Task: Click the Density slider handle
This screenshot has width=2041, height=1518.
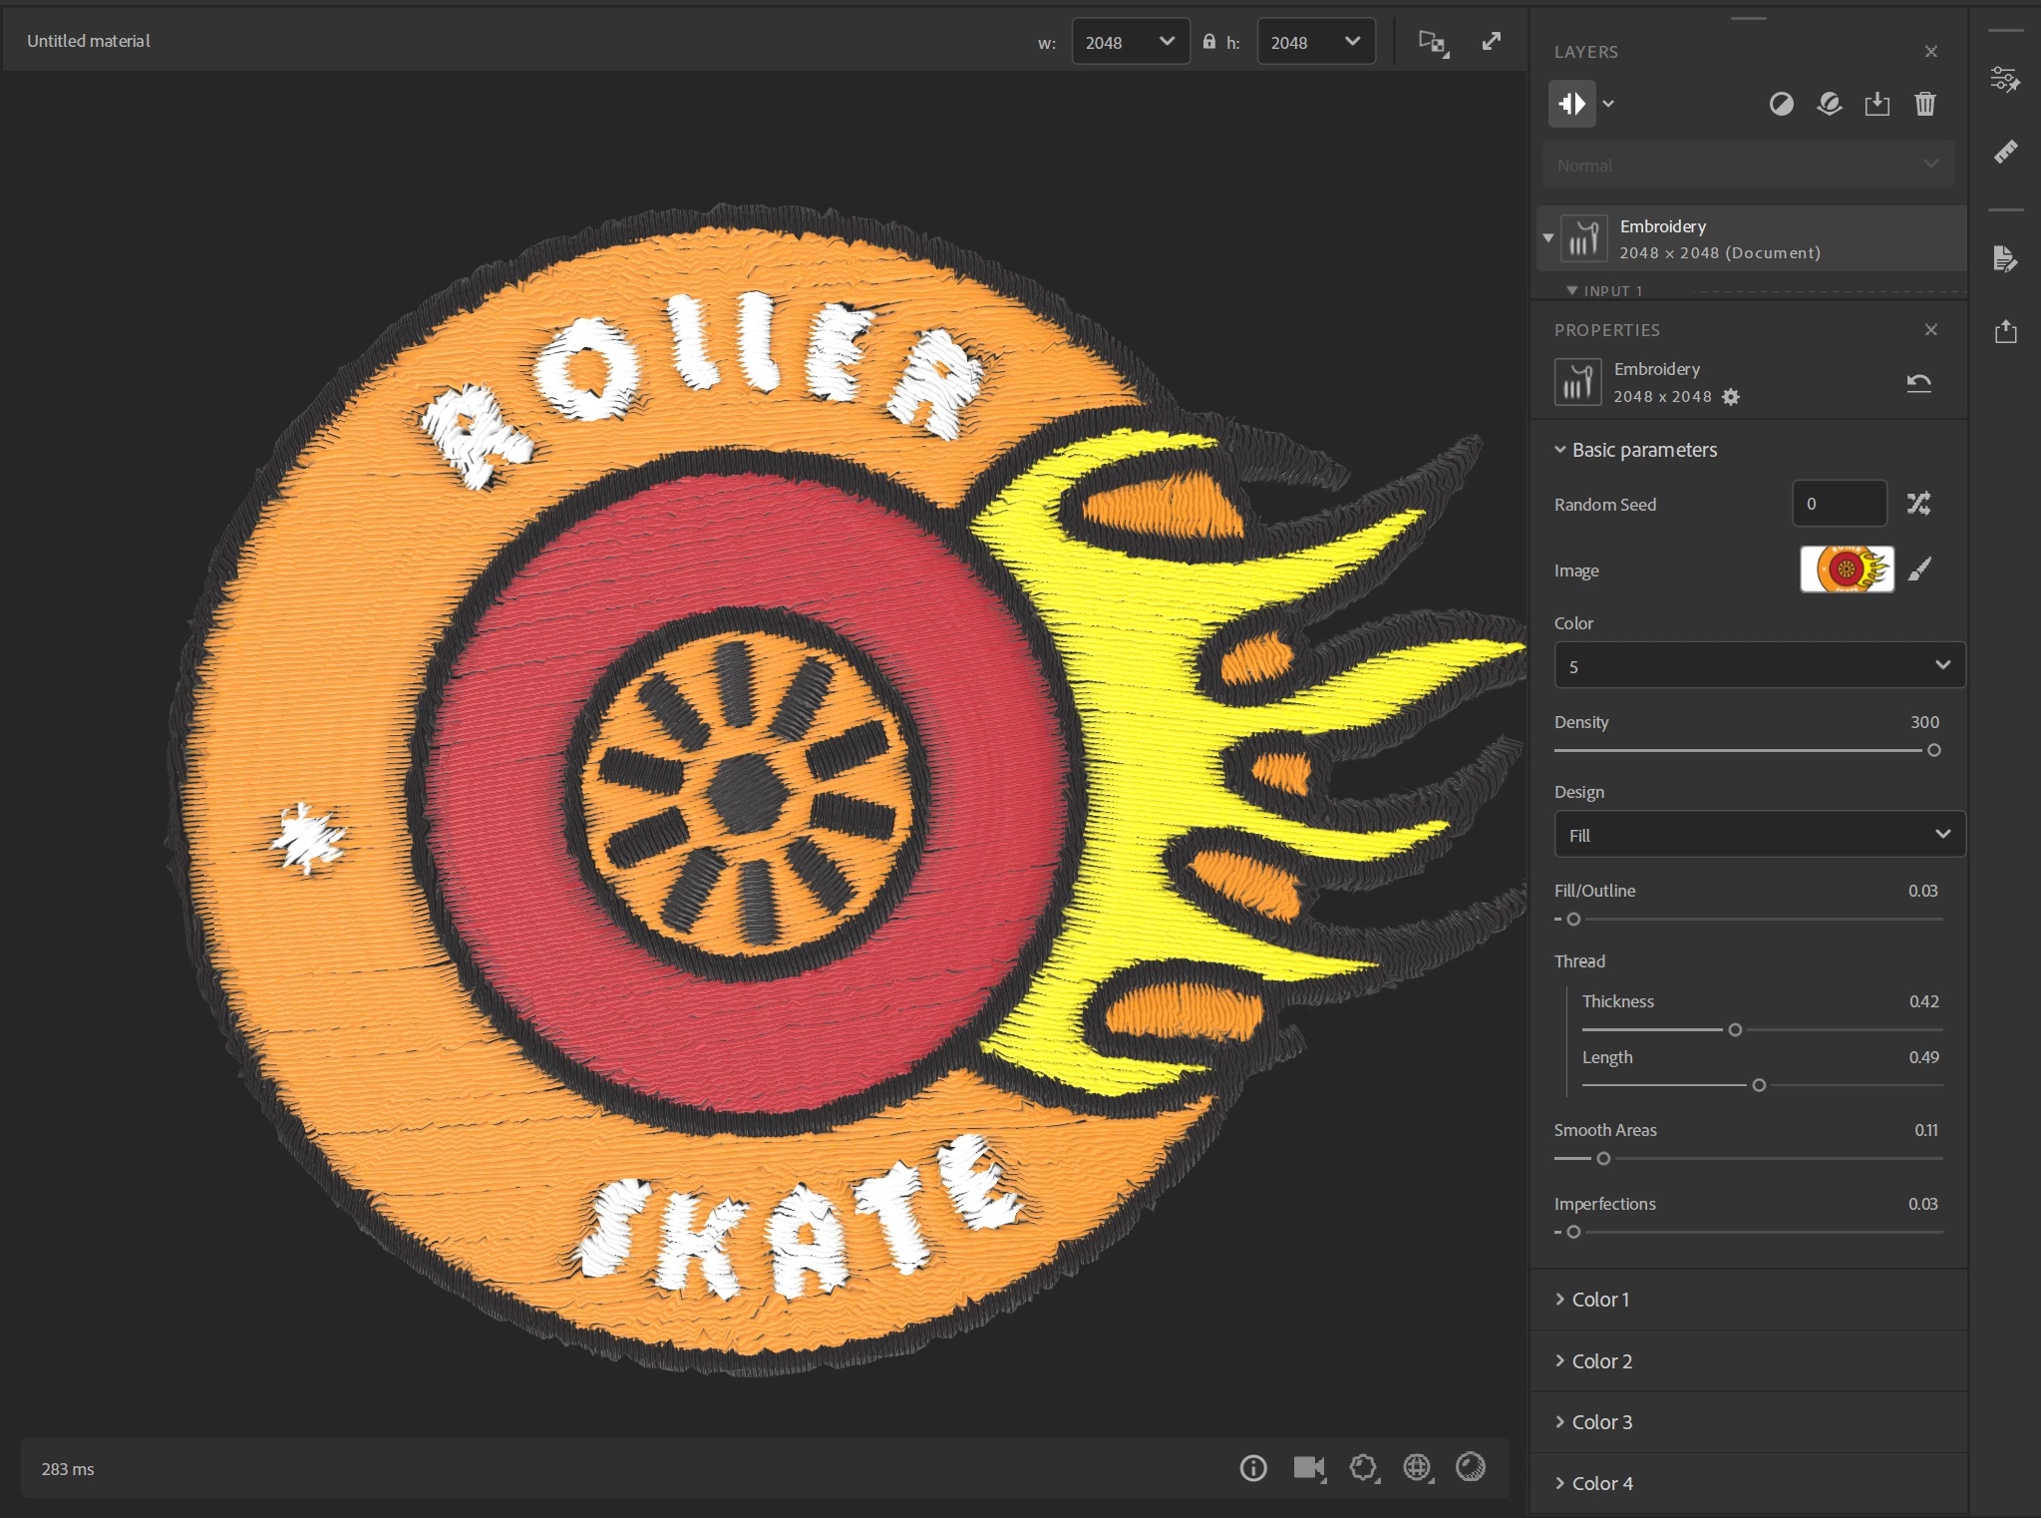Action: pyautogui.click(x=1933, y=750)
